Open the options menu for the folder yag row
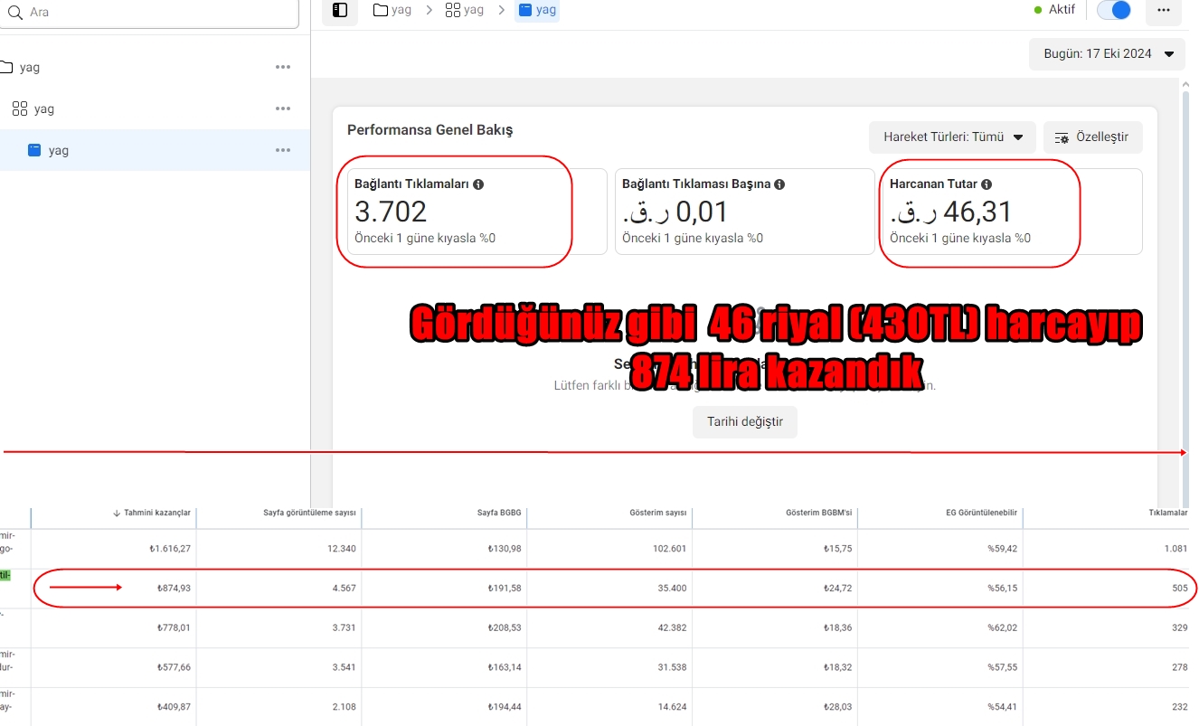The height and width of the screenshot is (726, 1199). 283,67
